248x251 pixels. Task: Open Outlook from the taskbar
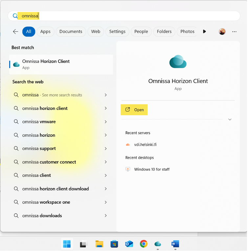(x=129, y=244)
